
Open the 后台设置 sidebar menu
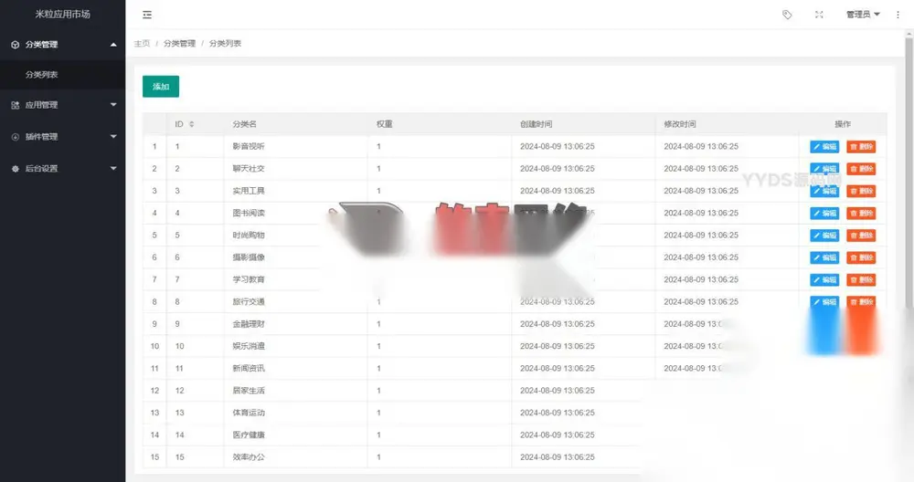pyautogui.click(x=62, y=169)
